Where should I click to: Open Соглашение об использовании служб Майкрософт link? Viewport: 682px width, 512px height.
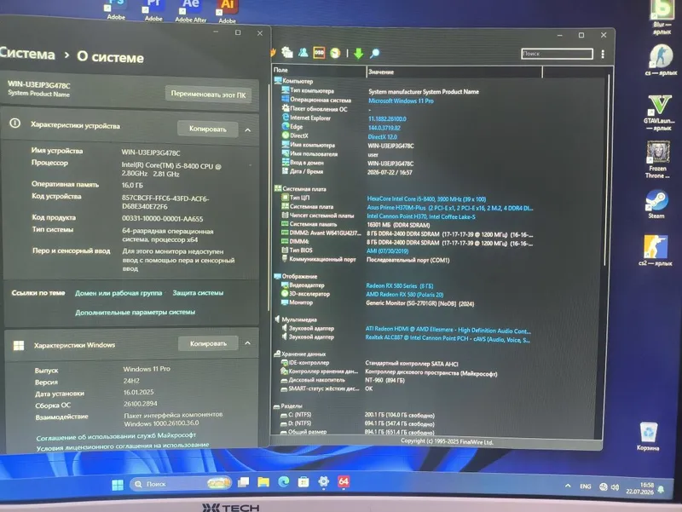coord(116,436)
